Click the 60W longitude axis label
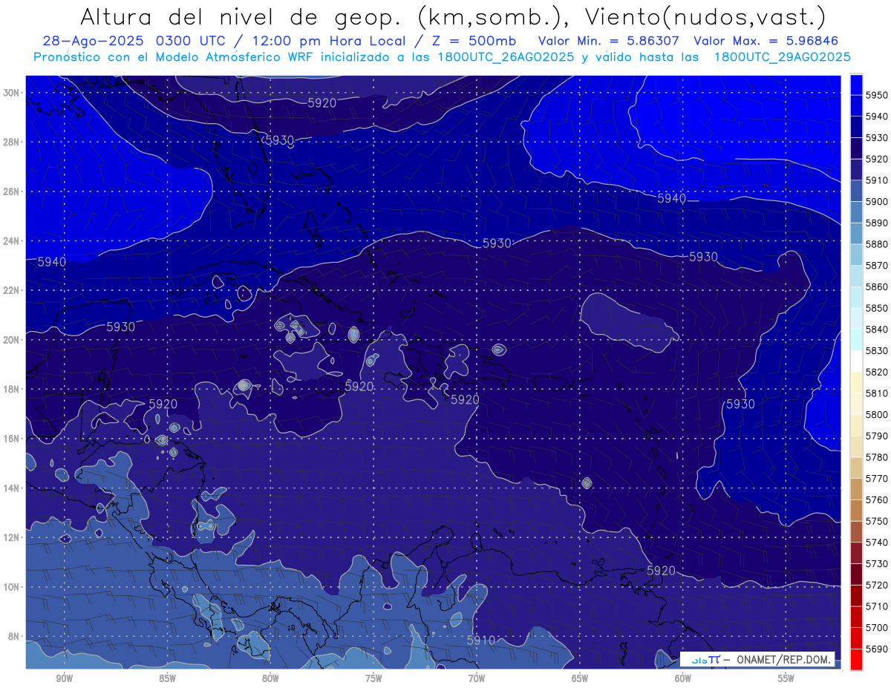 pyautogui.click(x=683, y=678)
